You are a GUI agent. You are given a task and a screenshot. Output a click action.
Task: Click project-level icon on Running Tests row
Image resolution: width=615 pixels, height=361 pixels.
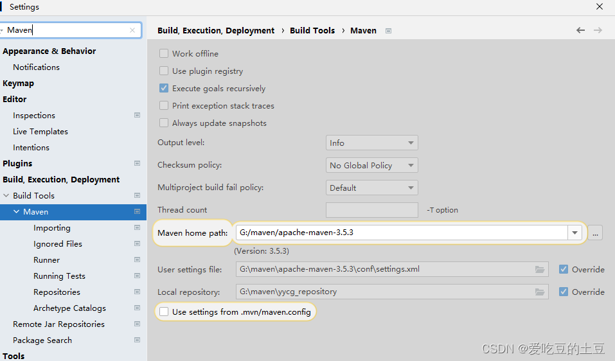point(138,276)
